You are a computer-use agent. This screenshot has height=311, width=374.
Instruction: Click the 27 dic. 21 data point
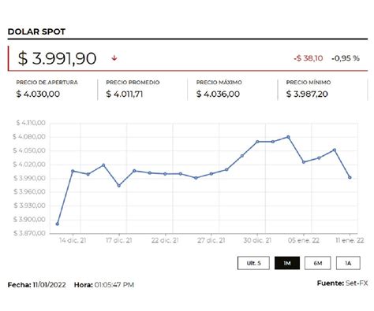click(x=211, y=174)
